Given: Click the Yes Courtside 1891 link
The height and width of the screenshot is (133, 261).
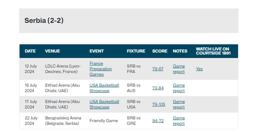Looking at the screenshot, I should 199,69.
